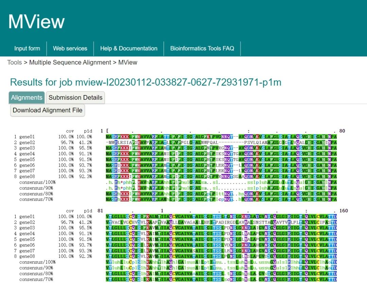Open the Web services menu item

click(x=70, y=48)
